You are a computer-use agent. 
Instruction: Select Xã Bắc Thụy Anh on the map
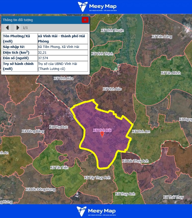click(135, 161)
